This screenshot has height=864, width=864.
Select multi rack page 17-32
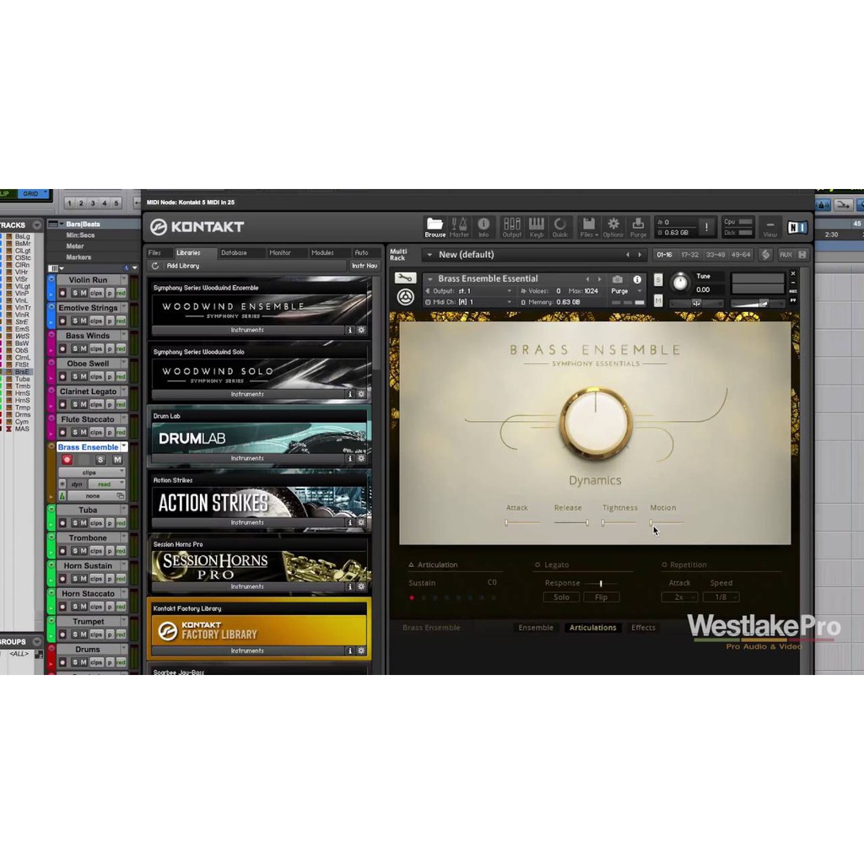coord(689,255)
